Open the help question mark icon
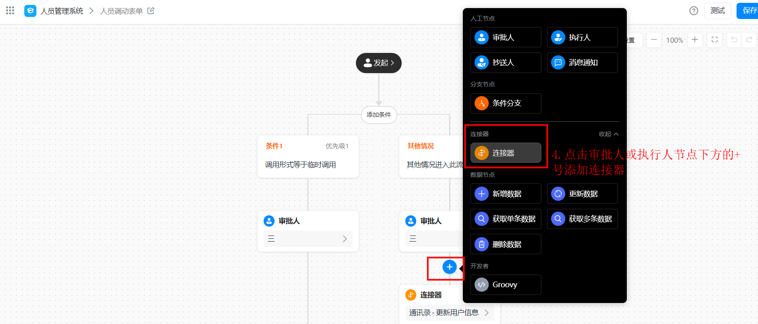The width and height of the screenshot is (758, 324). 694,11
